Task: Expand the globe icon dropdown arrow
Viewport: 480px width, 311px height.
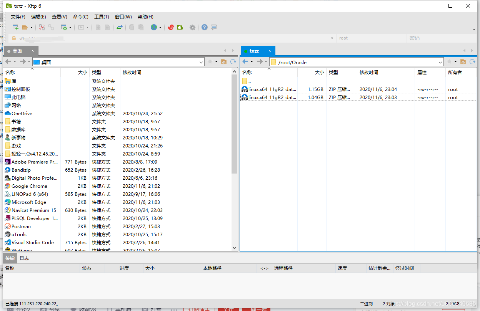Action: point(160,27)
